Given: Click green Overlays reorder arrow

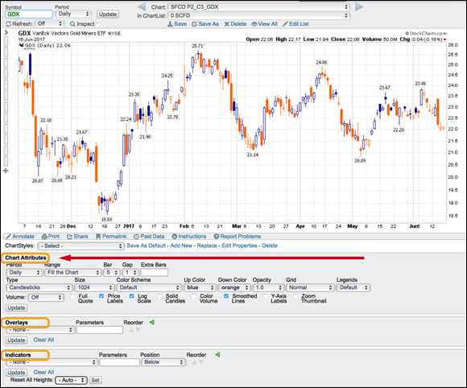Looking at the screenshot, I should click(x=151, y=322).
